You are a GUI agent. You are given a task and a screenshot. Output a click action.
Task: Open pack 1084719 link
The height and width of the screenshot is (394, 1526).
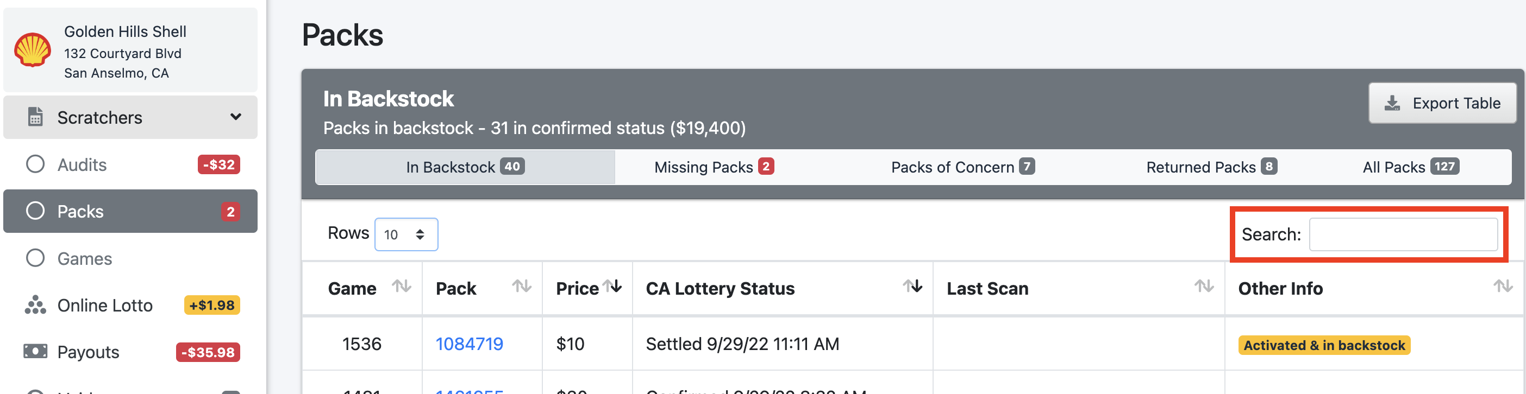click(469, 344)
